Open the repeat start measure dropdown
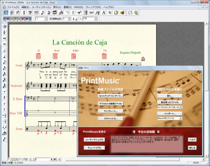The image size is (210, 166). (69, 19)
